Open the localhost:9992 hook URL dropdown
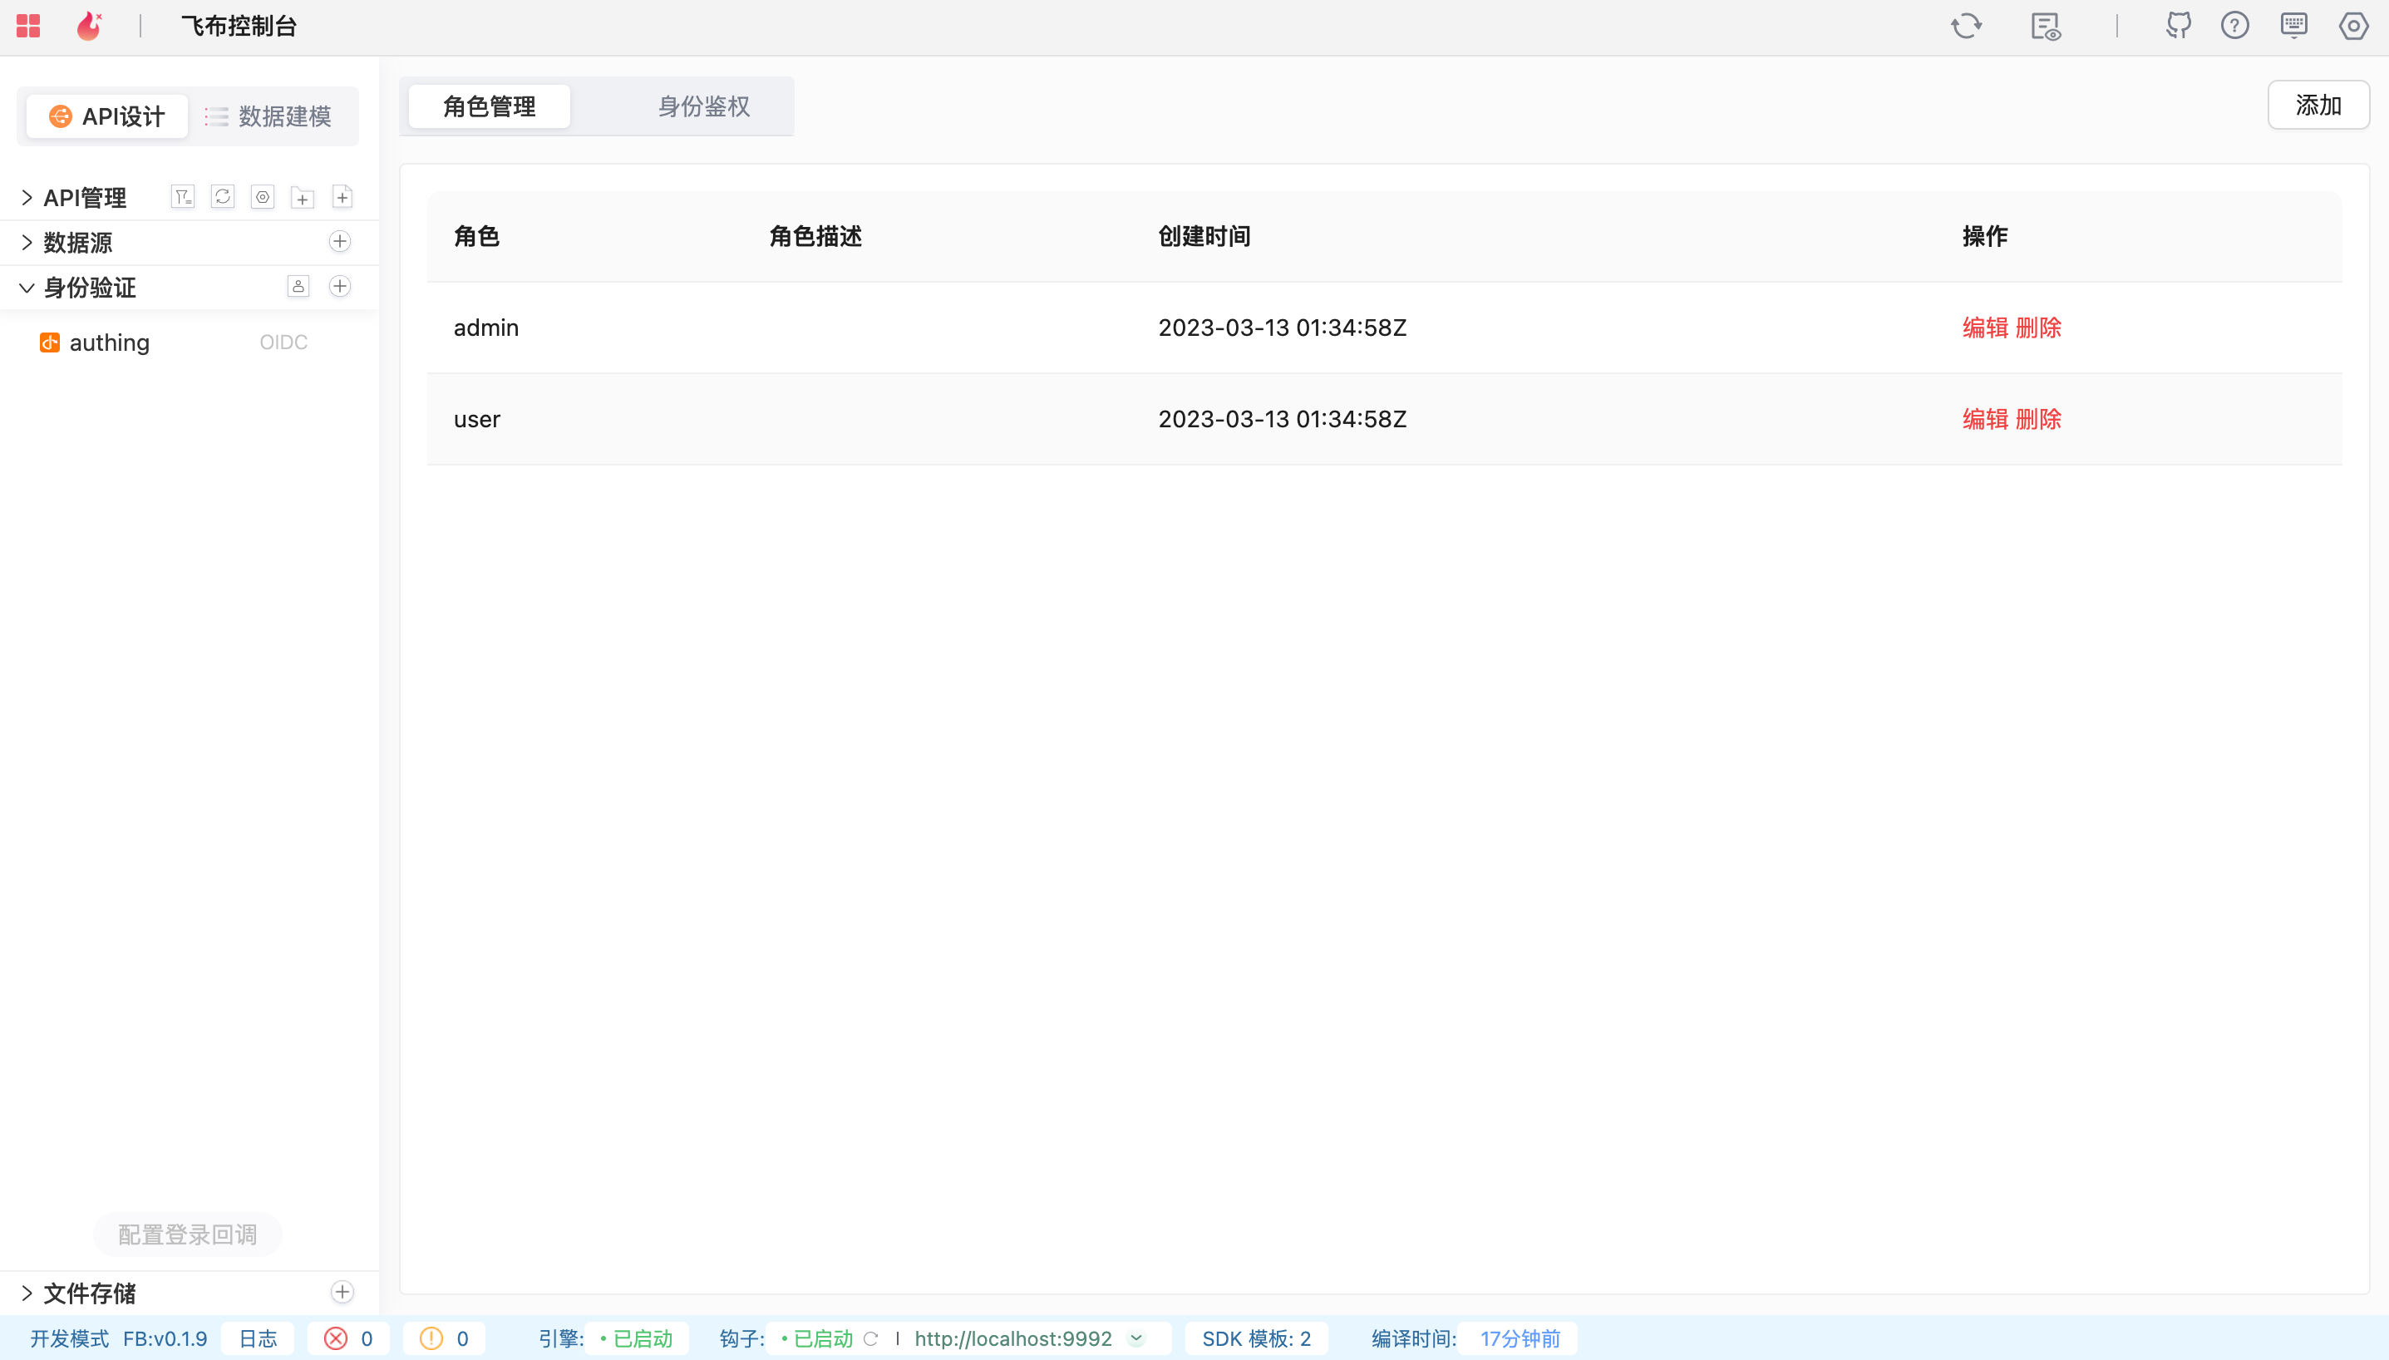The image size is (2389, 1360). pos(1136,1338)
